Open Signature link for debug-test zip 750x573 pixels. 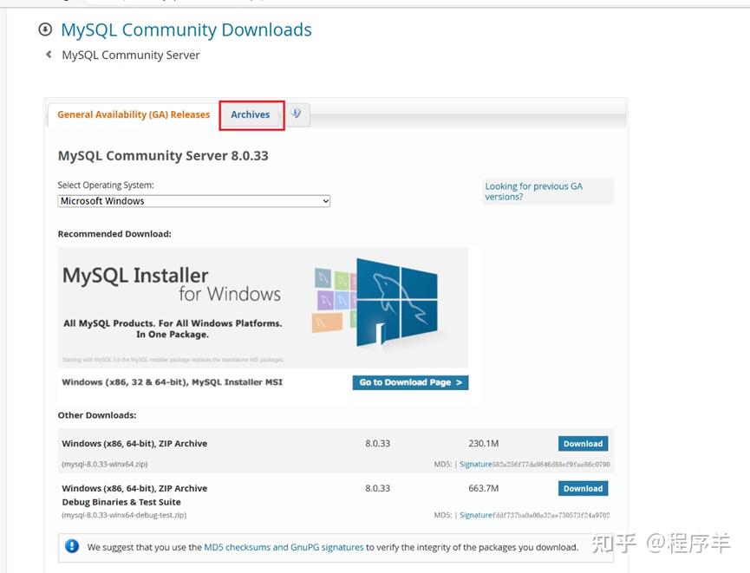[x=475, y=515]
